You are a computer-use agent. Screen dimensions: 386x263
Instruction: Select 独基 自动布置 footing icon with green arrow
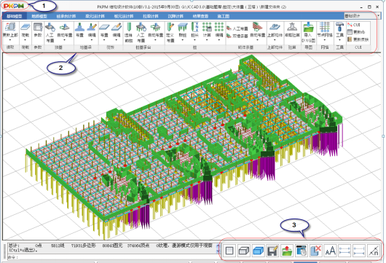click(x=65, y=27)
